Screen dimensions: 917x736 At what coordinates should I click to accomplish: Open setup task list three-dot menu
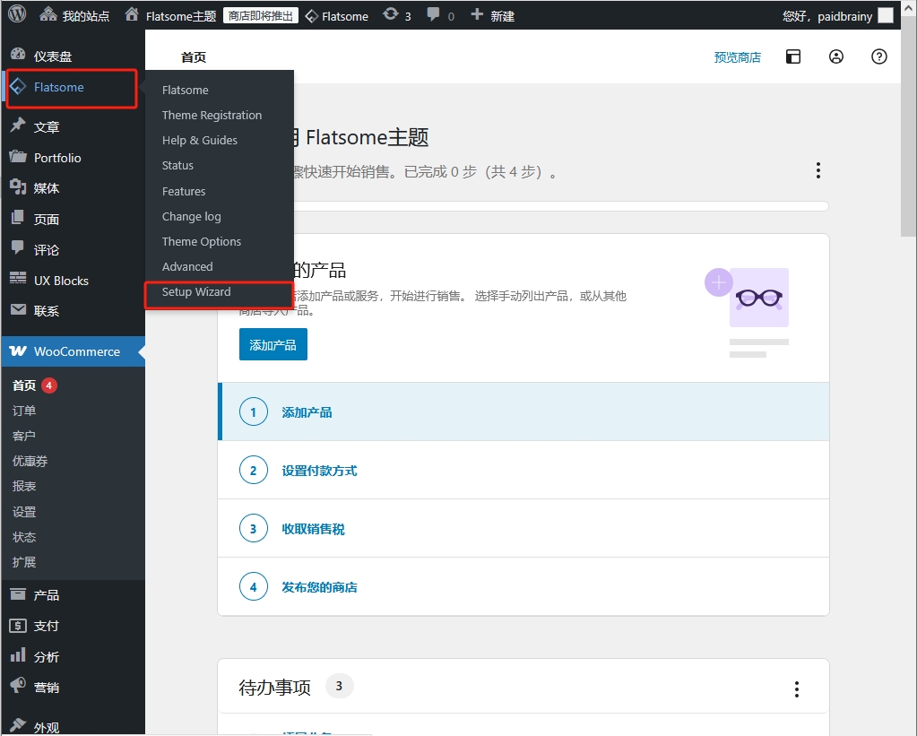coord(818,171)
